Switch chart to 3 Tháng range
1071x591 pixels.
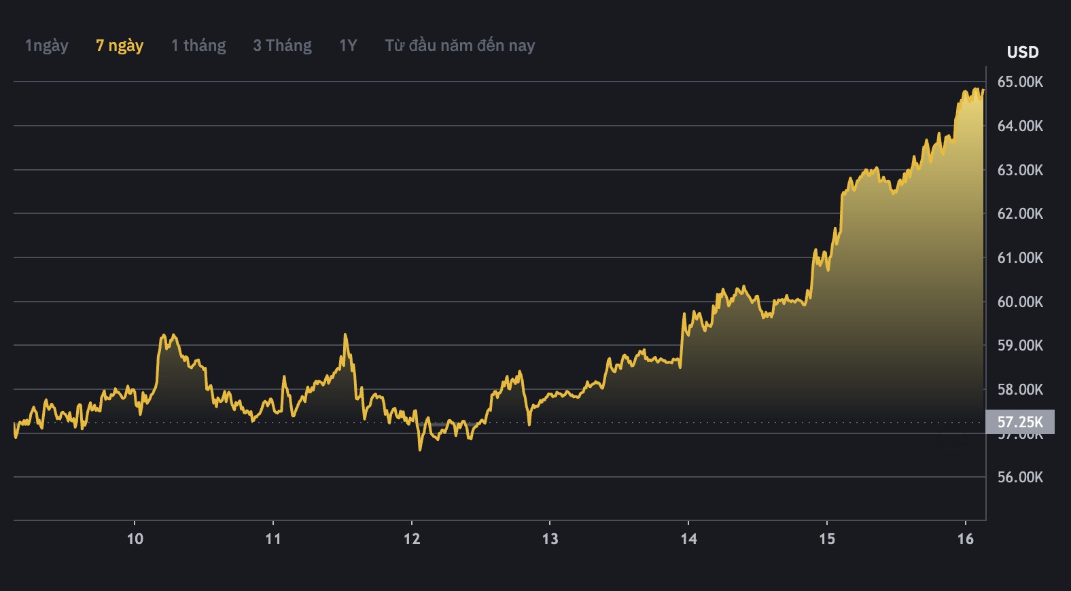[282, 46]
